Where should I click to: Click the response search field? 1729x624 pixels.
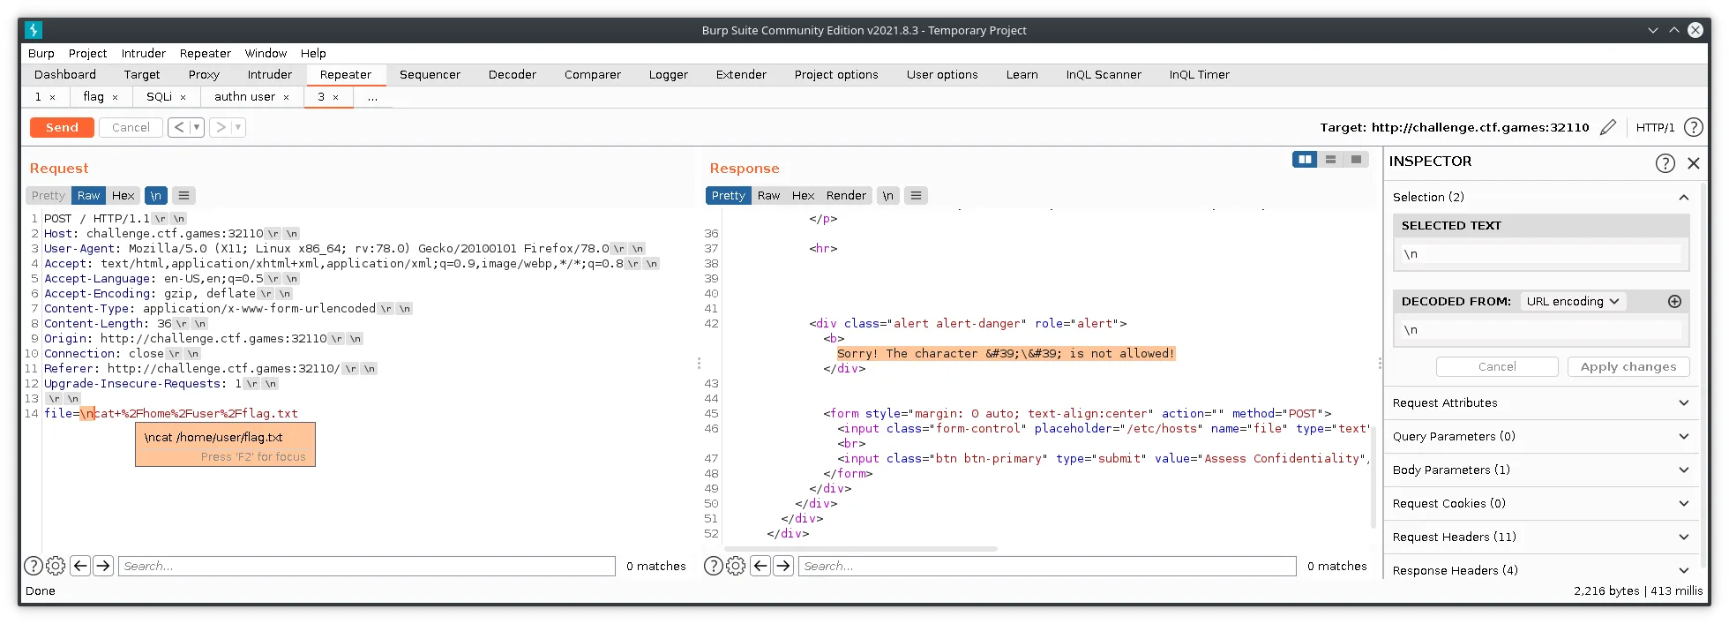pyautogui.click(x=1047, y=566)
